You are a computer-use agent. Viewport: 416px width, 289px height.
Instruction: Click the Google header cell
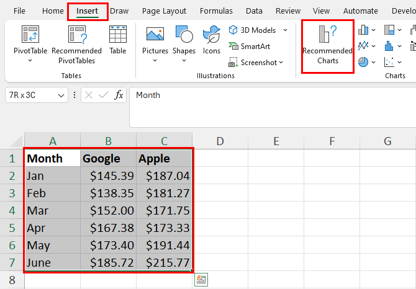click(109, 158)
